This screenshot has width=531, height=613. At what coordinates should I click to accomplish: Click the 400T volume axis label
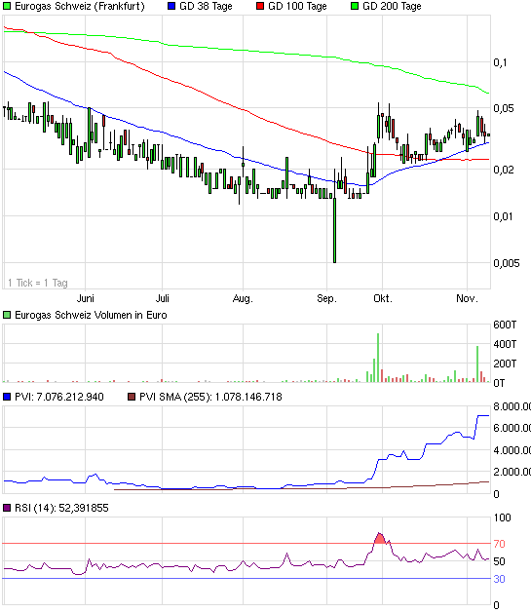(x=505, y=344)
